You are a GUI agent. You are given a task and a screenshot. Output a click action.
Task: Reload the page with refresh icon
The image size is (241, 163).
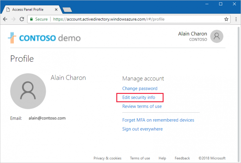tap(22, 19)
